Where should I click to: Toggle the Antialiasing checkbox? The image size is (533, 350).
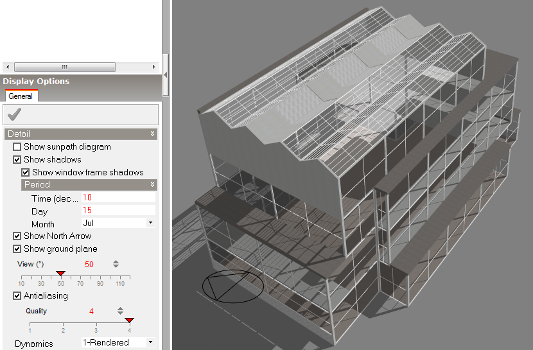[17, 296]
